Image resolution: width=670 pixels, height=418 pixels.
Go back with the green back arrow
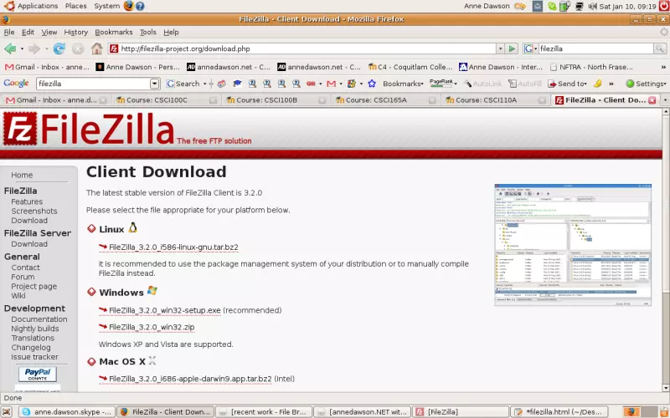10,48
